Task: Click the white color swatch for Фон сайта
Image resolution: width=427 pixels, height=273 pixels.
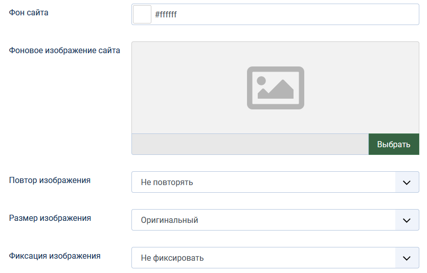Action: (x=142, y=14)
